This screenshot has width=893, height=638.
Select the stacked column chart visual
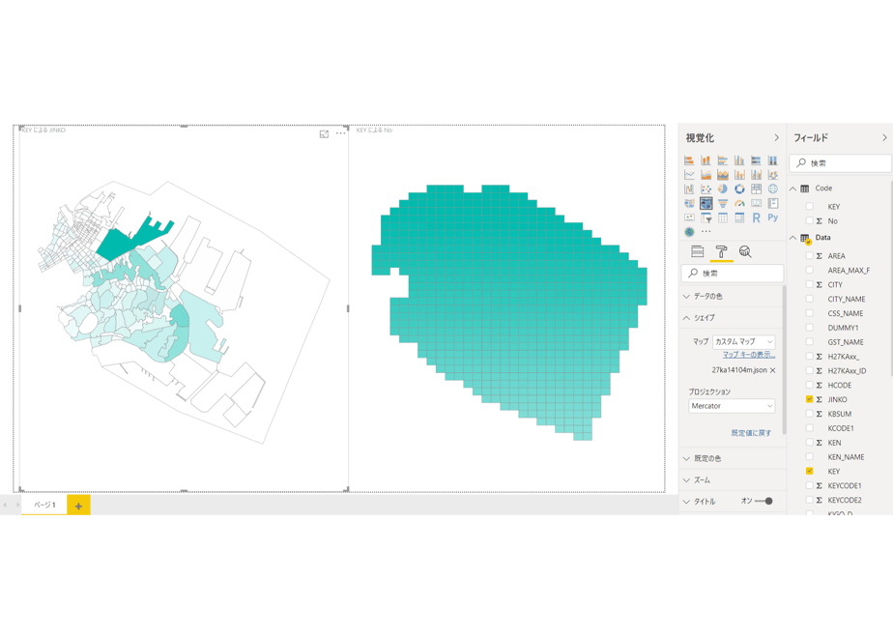(x=706, y=160)
